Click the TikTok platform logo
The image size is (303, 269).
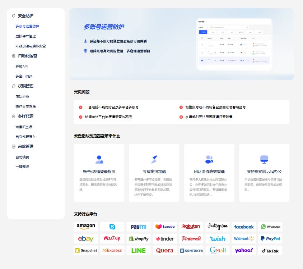pos(270,251)
